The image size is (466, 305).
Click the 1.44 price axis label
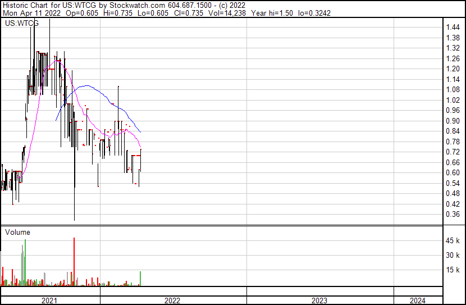coord(453,28)
